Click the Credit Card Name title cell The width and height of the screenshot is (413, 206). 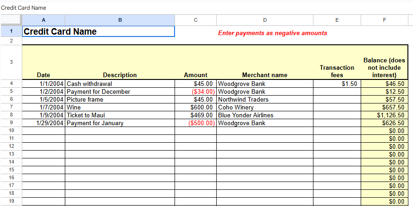(98, 31)
